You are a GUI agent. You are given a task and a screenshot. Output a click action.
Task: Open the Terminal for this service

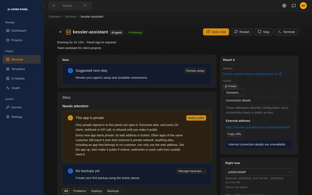[x=286, y=32]
